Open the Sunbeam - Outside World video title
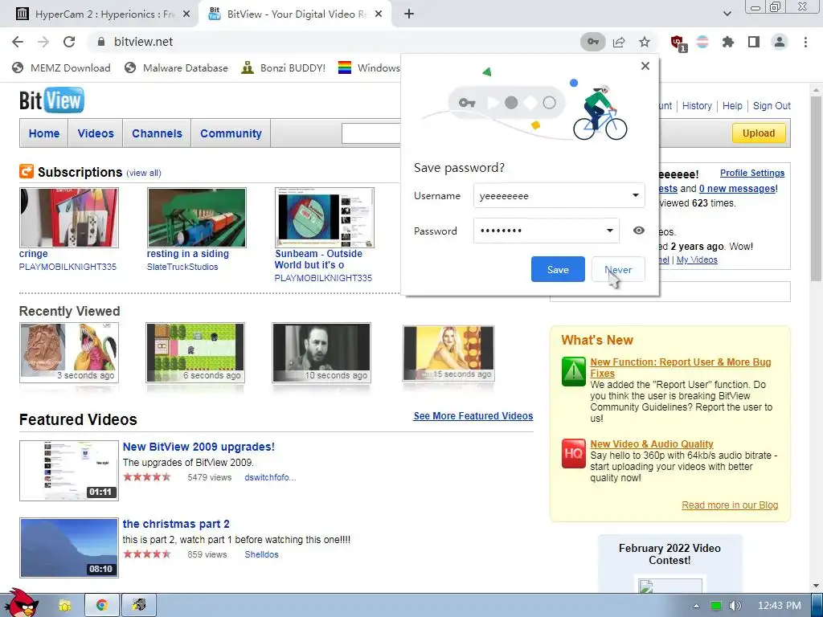The height and width of the screenshot is (617, 823). [x=318, y=259]
